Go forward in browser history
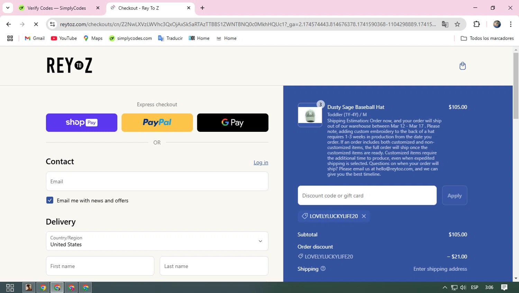Image resolution: width=519 pixels, height=293 pixels. click(x=22, y=24)
